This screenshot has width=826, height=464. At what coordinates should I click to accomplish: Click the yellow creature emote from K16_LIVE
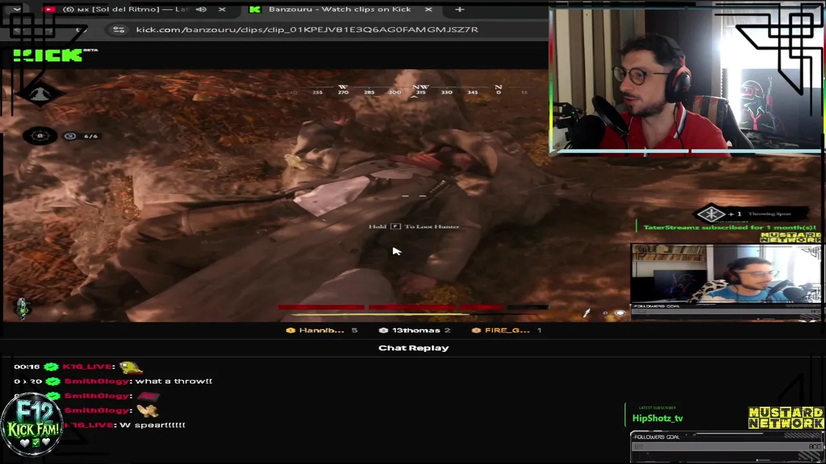tap(130, 367)
